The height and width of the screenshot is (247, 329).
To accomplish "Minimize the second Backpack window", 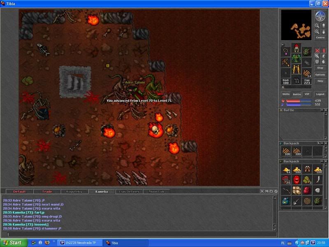I will 322,161.
